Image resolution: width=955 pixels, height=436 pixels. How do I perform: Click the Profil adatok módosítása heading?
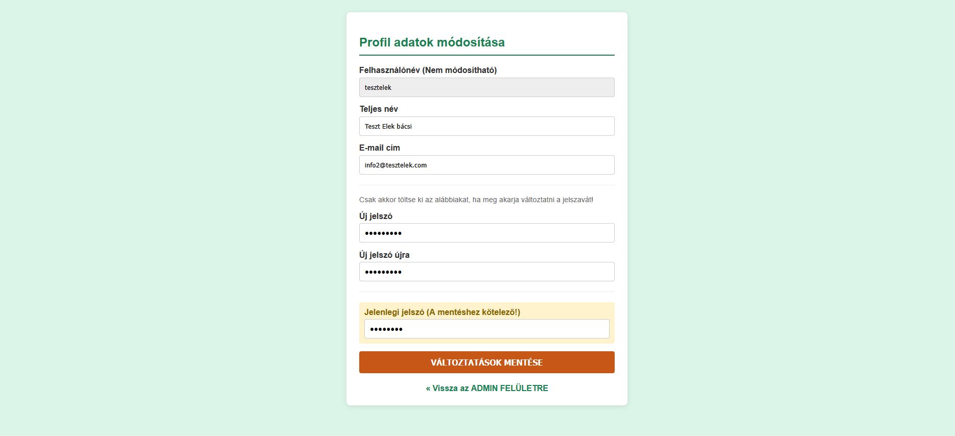click(x=432, y=42)
